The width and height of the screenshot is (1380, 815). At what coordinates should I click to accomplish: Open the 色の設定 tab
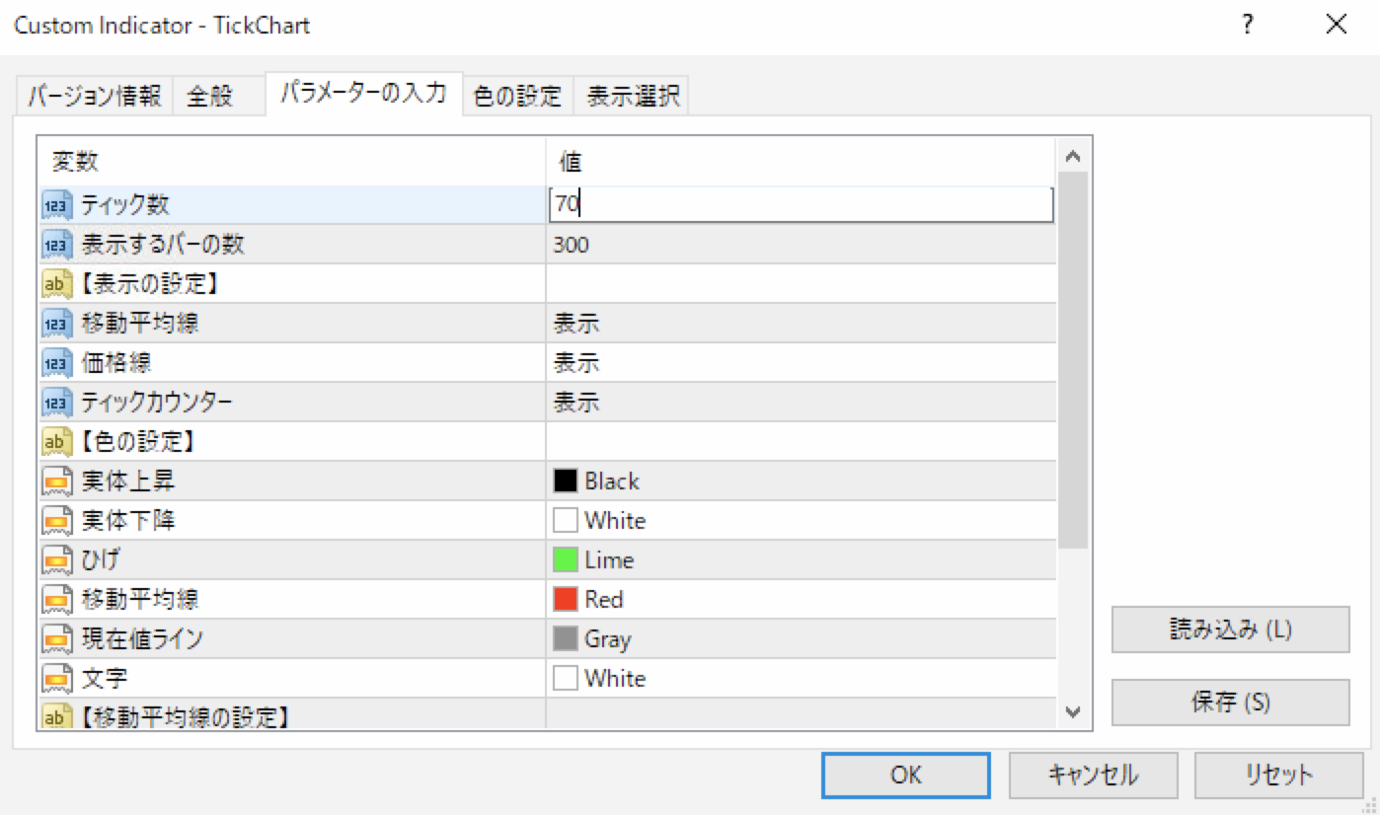click(517, 96)
